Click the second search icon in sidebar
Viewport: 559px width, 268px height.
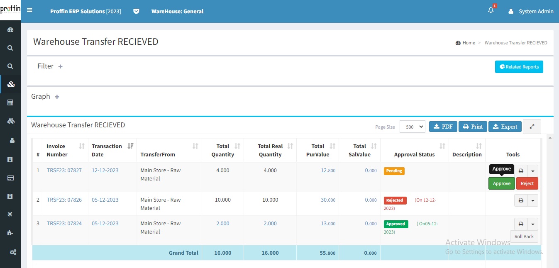pyautogui.click(x=10, y=66)
